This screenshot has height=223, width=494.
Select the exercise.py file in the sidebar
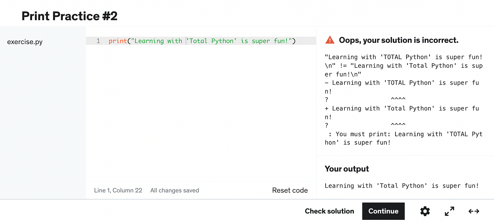[25, 42]
